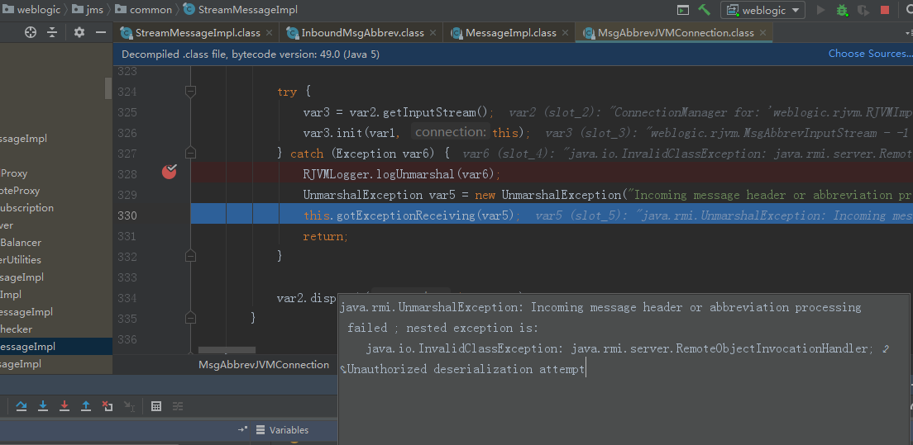Select the oteProxy tree item
The image size is (913, 445).
point(20,191)
